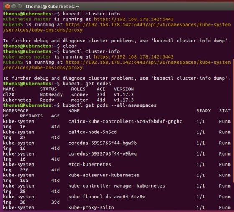
Task: Click the window title 'thomas@Kubernetes: ~'
Action: pos(52,6)
